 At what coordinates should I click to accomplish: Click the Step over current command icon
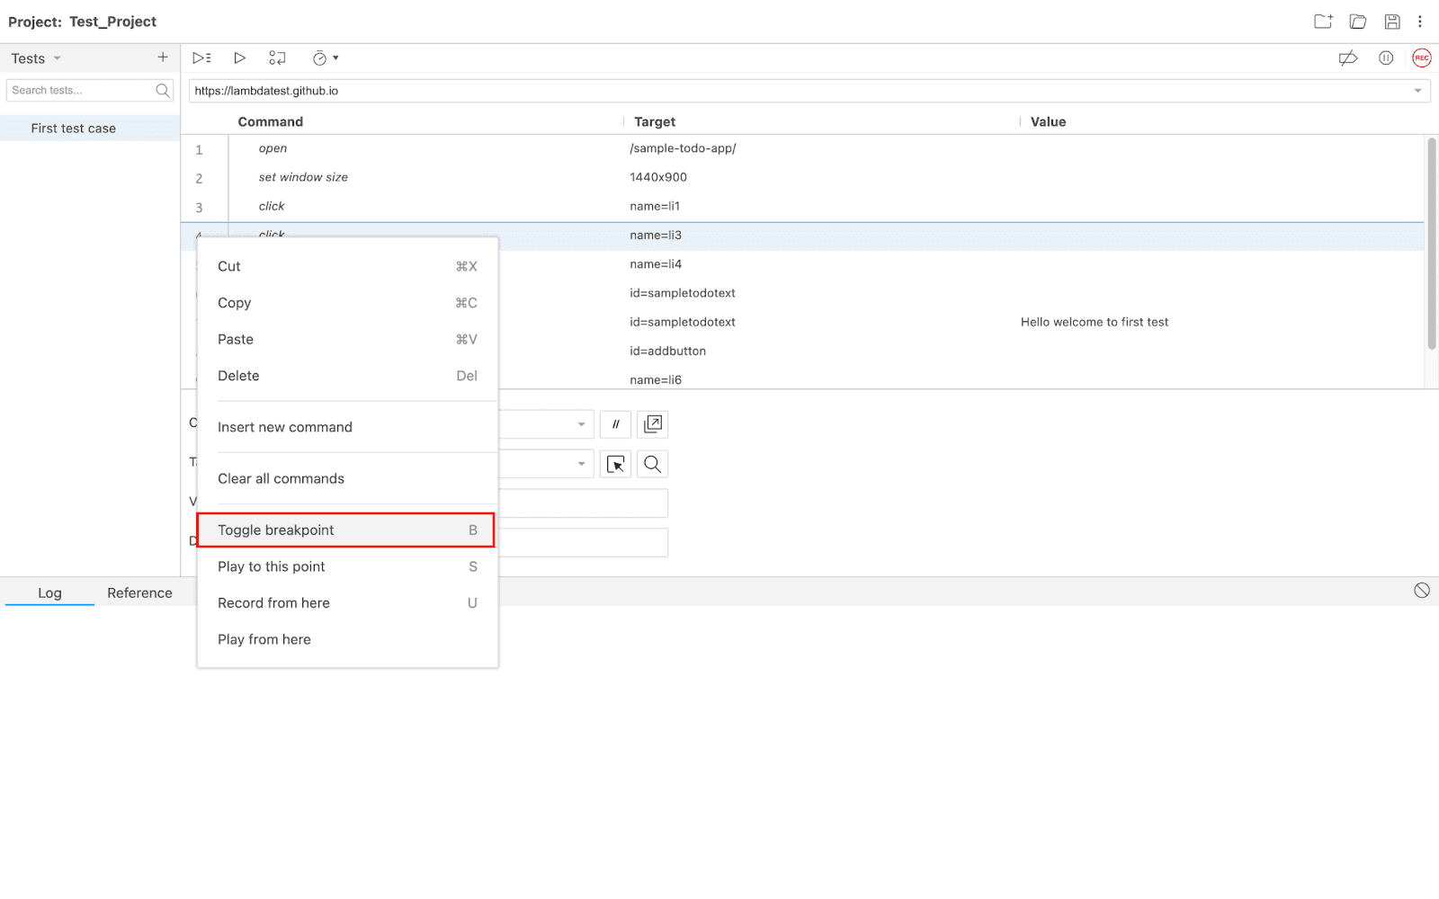pos(277,58)
